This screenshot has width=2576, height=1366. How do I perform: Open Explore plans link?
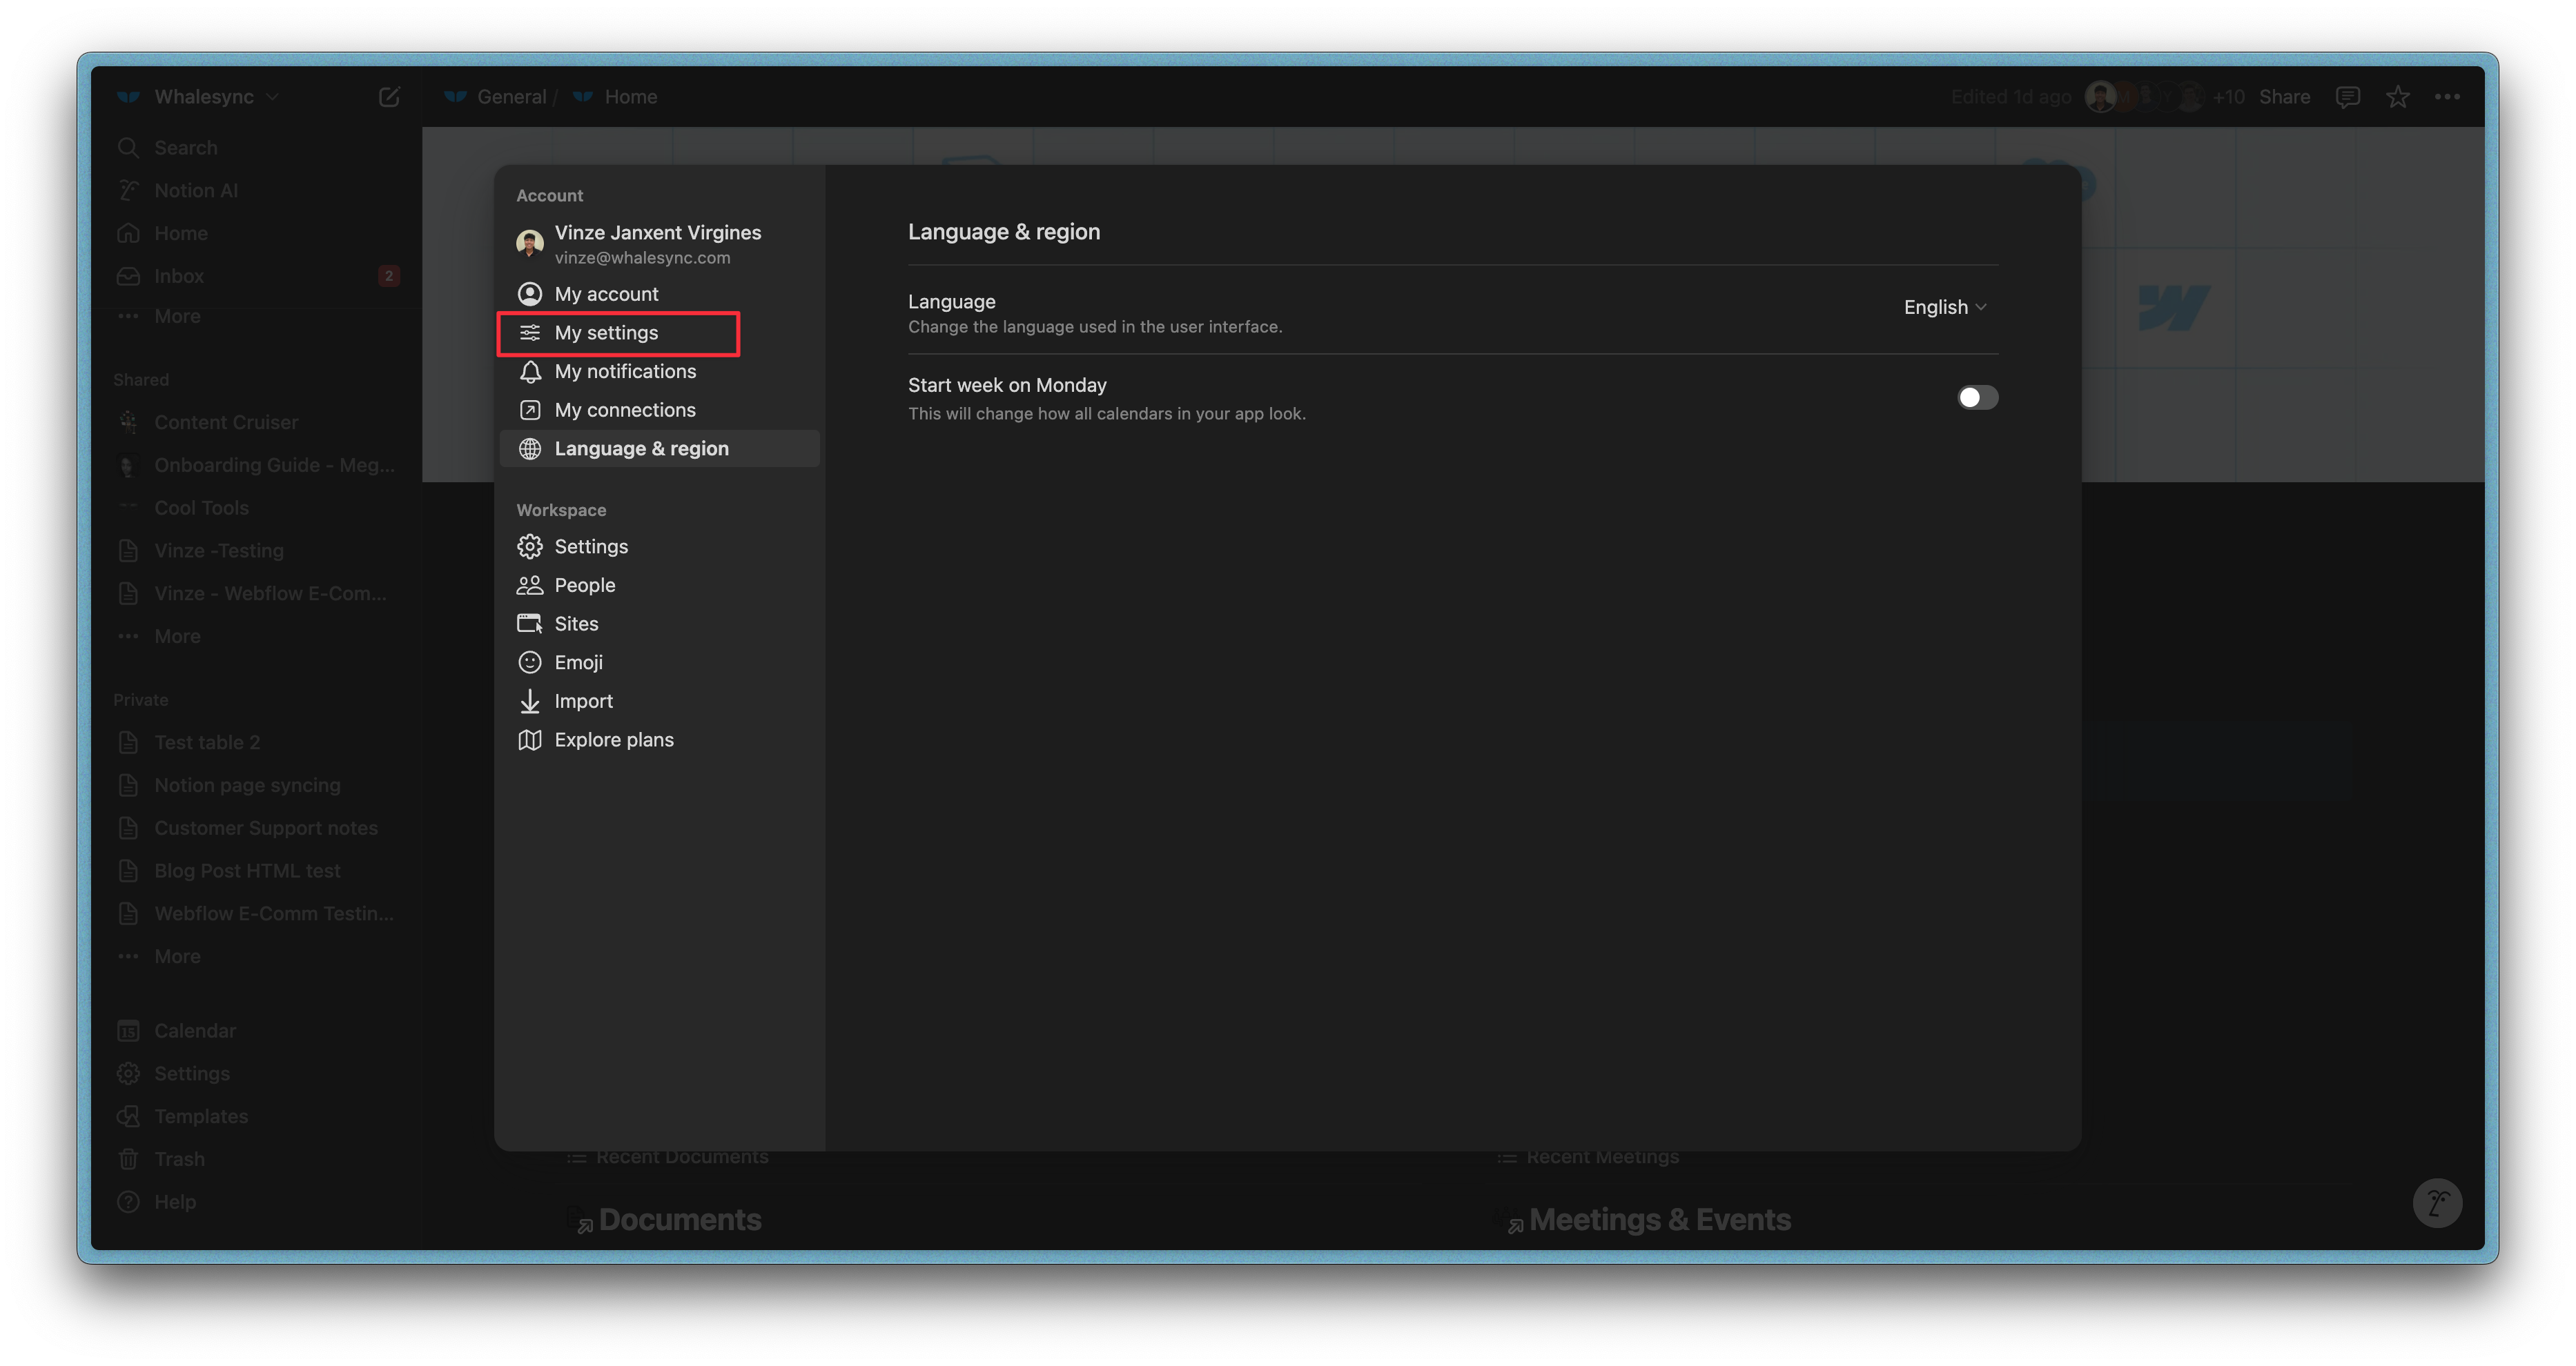click(613, 740)
